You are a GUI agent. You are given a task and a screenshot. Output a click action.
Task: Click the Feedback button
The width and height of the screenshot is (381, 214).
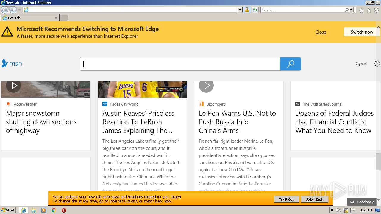point(362,202)
